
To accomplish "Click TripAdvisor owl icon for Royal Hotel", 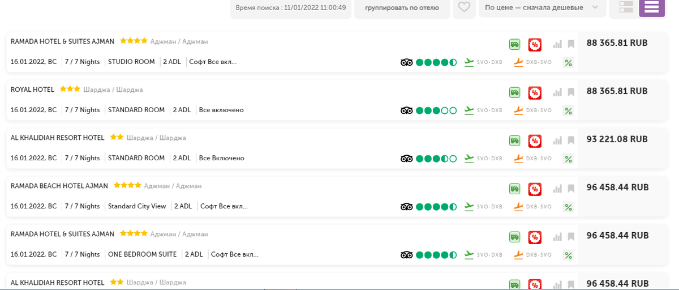I will coord(407,110).
